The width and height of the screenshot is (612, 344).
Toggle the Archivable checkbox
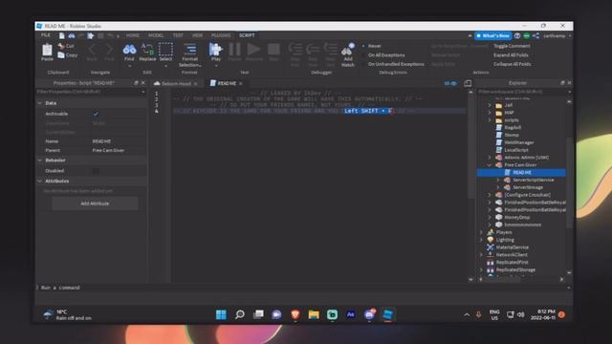click(96, 114)
